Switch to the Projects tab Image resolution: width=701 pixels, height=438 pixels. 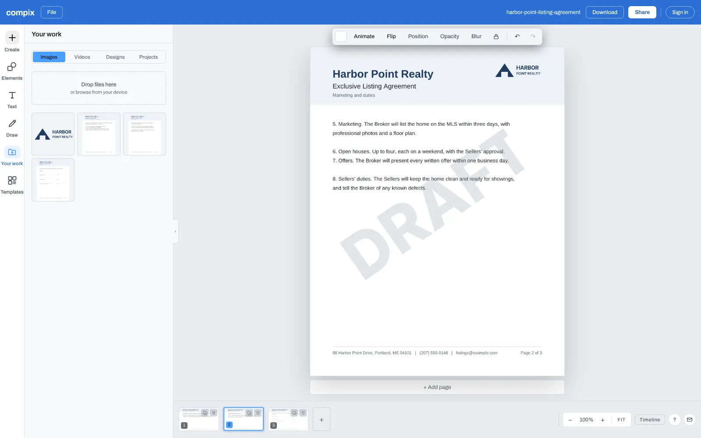149,57
